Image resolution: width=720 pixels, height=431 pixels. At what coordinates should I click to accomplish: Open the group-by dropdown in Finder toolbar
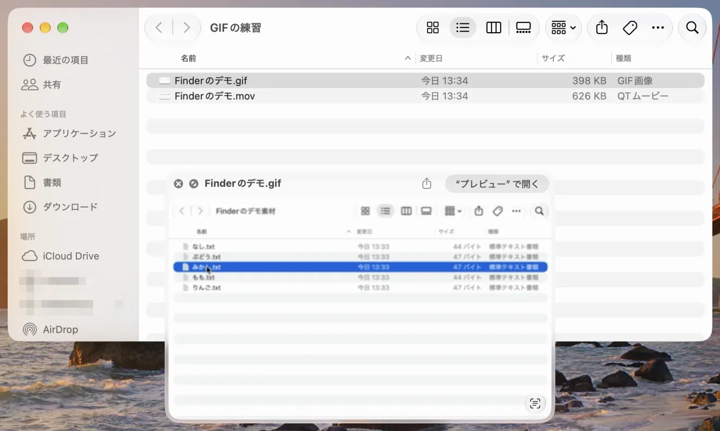[563, 28]
